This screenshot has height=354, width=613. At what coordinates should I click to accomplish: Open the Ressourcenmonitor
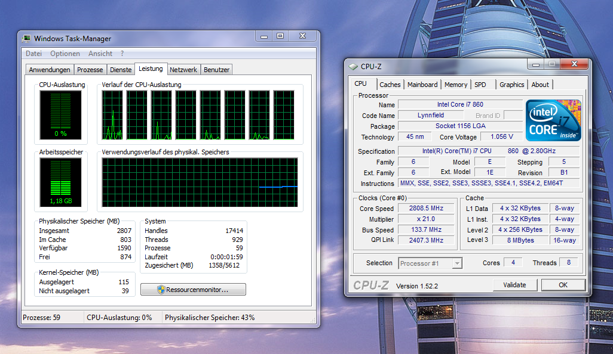pos(193,290)
